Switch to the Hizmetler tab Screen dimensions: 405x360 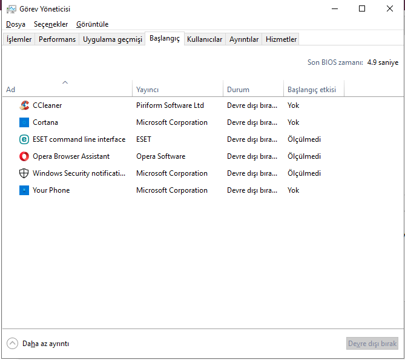281,39
